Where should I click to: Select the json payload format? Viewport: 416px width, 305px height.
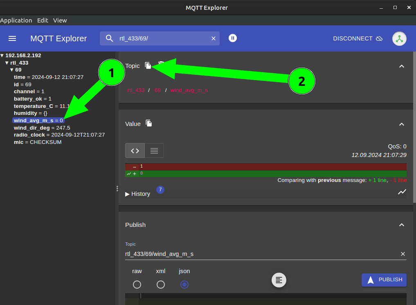tap(184, 284)
